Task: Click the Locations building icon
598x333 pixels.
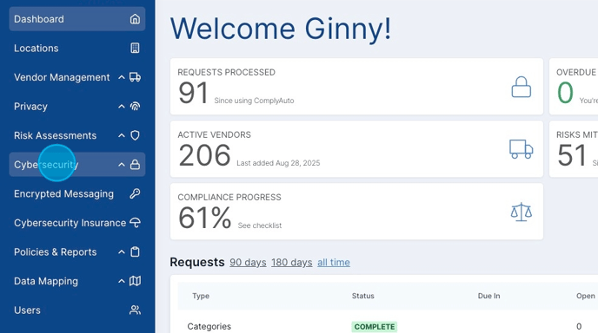Action: (135, 48)
